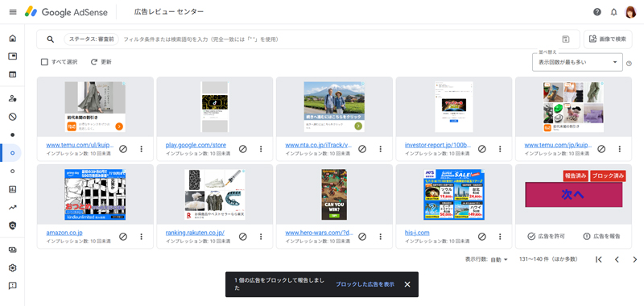Image resolution: width=644 pixels, height=306 pixels.
Task: Block the play.google.com/store ad
Action: (x=243, y=149)
